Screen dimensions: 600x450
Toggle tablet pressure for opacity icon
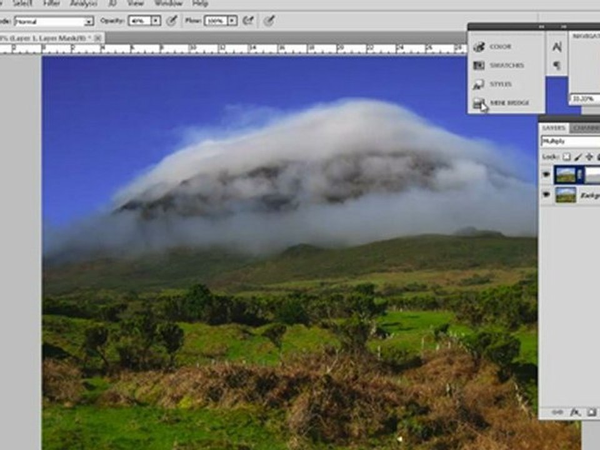172,20
